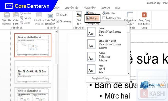Click font list scroll up arrow

click(128, 23)
